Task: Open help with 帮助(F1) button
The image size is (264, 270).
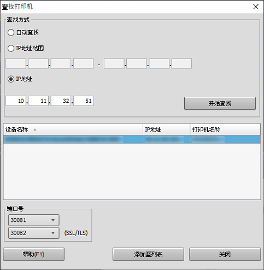Action: pos(34,254)
